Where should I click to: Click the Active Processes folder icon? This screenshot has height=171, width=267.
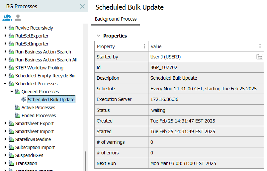point(17,108)
